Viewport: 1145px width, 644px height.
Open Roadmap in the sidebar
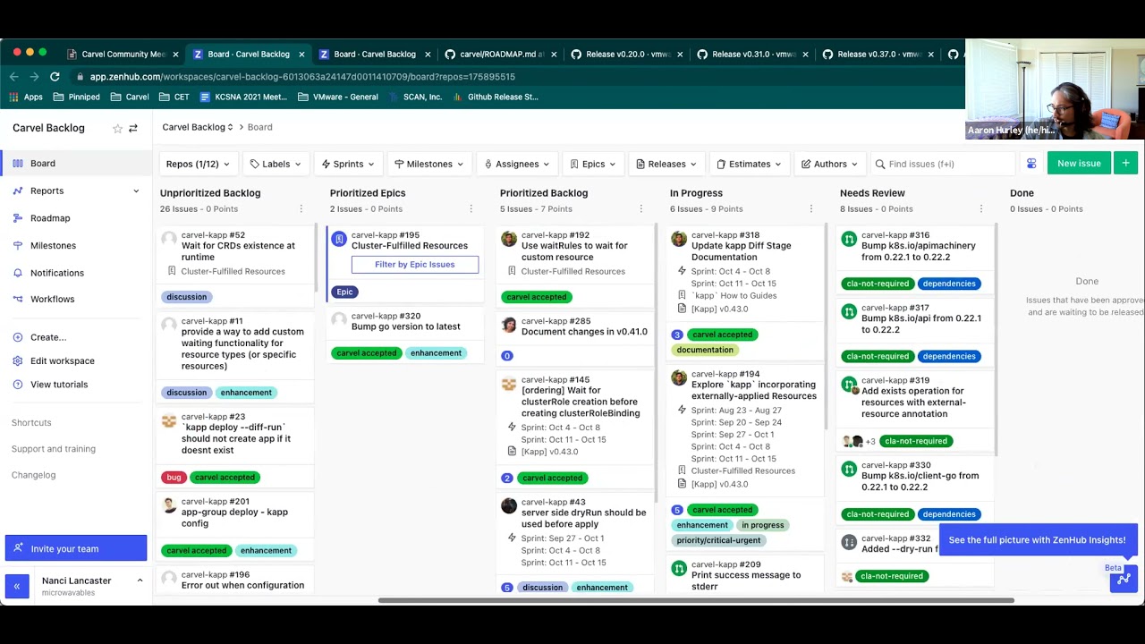(50, 218)
